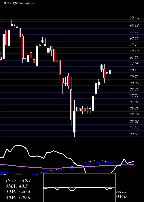This screenshot has width=144, height=202.
Task: Click the 33.67 price axis label
Action: pos(134,134)
